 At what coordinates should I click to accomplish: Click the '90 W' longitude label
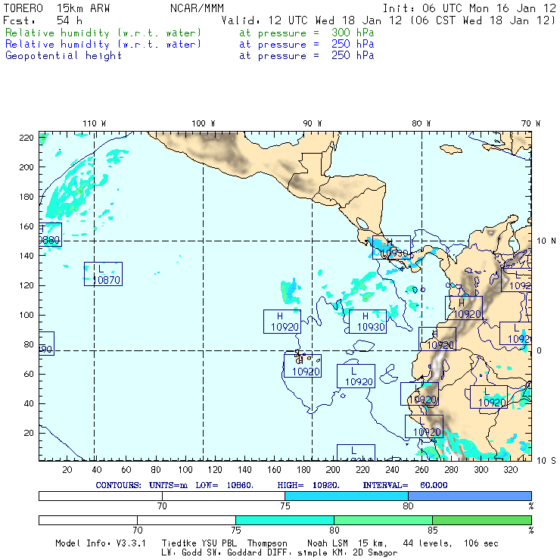[312, 123]
